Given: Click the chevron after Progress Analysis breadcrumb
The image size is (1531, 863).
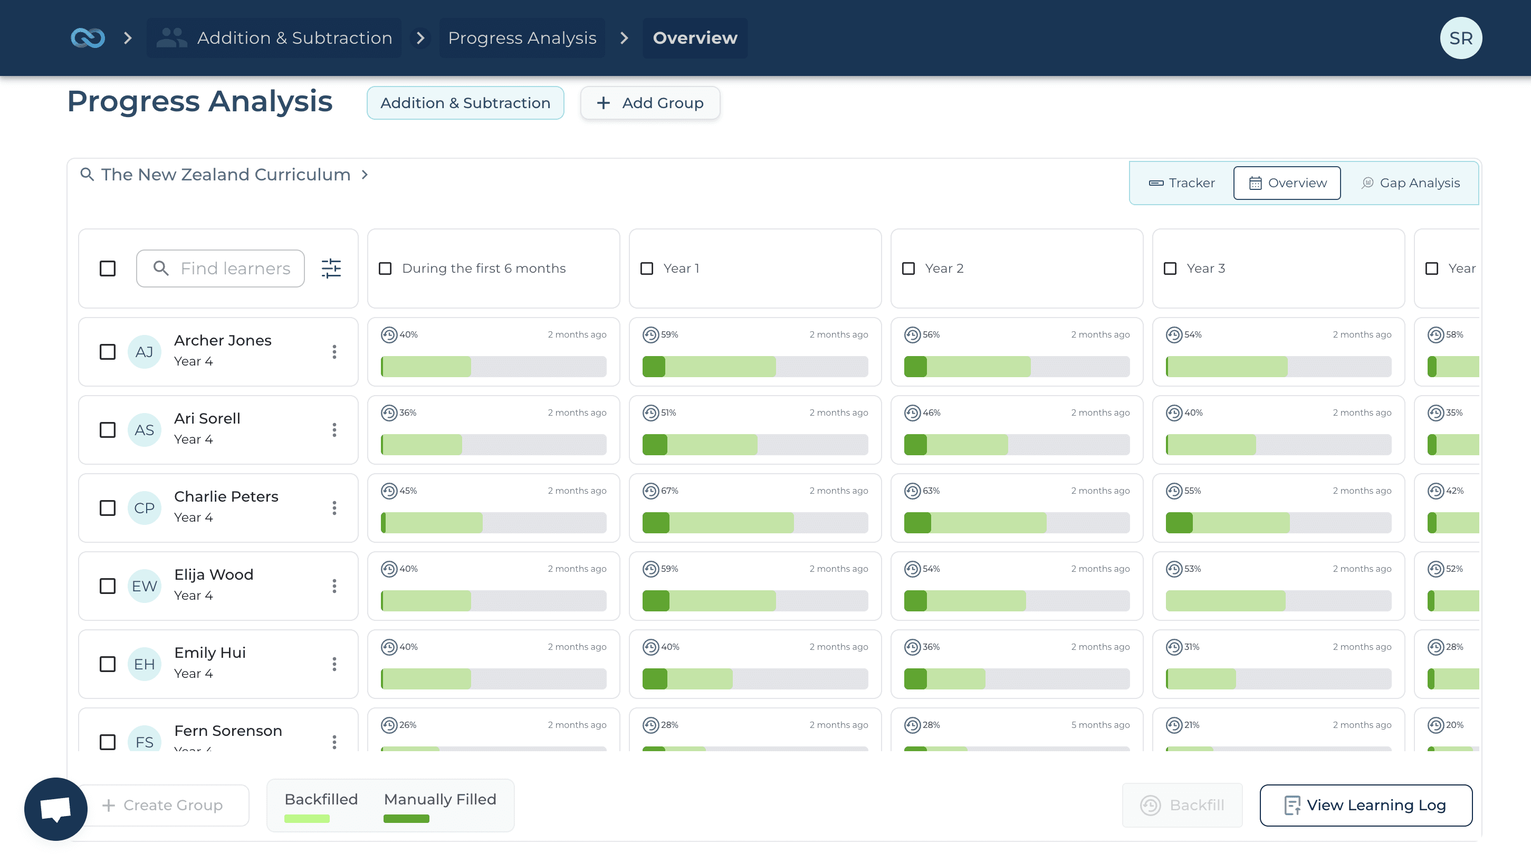Looking at the screenshot, I should (x=624, y=38).
